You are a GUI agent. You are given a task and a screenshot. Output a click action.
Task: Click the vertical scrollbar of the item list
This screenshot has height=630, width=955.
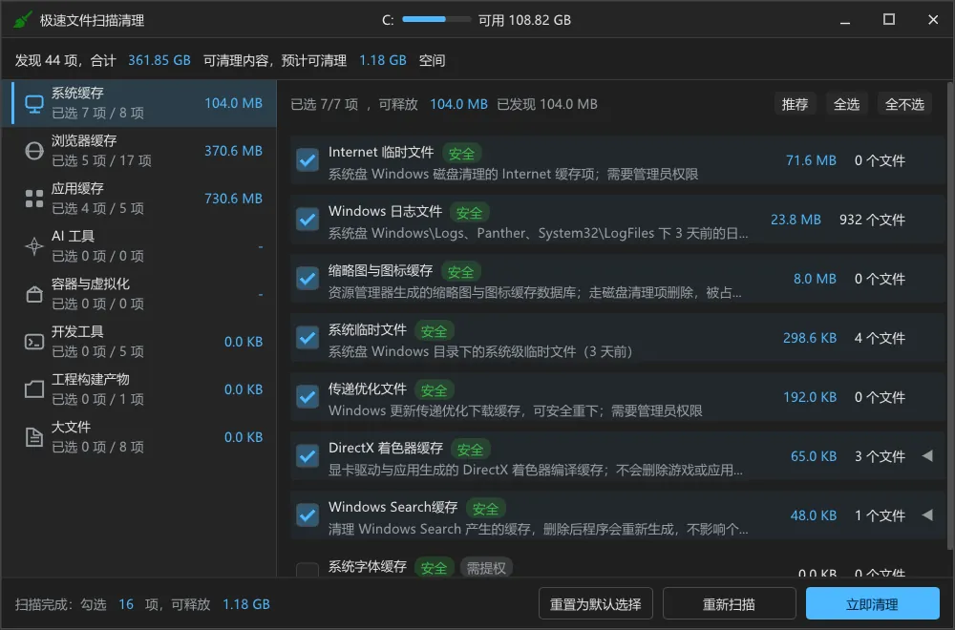pos(949,317)
